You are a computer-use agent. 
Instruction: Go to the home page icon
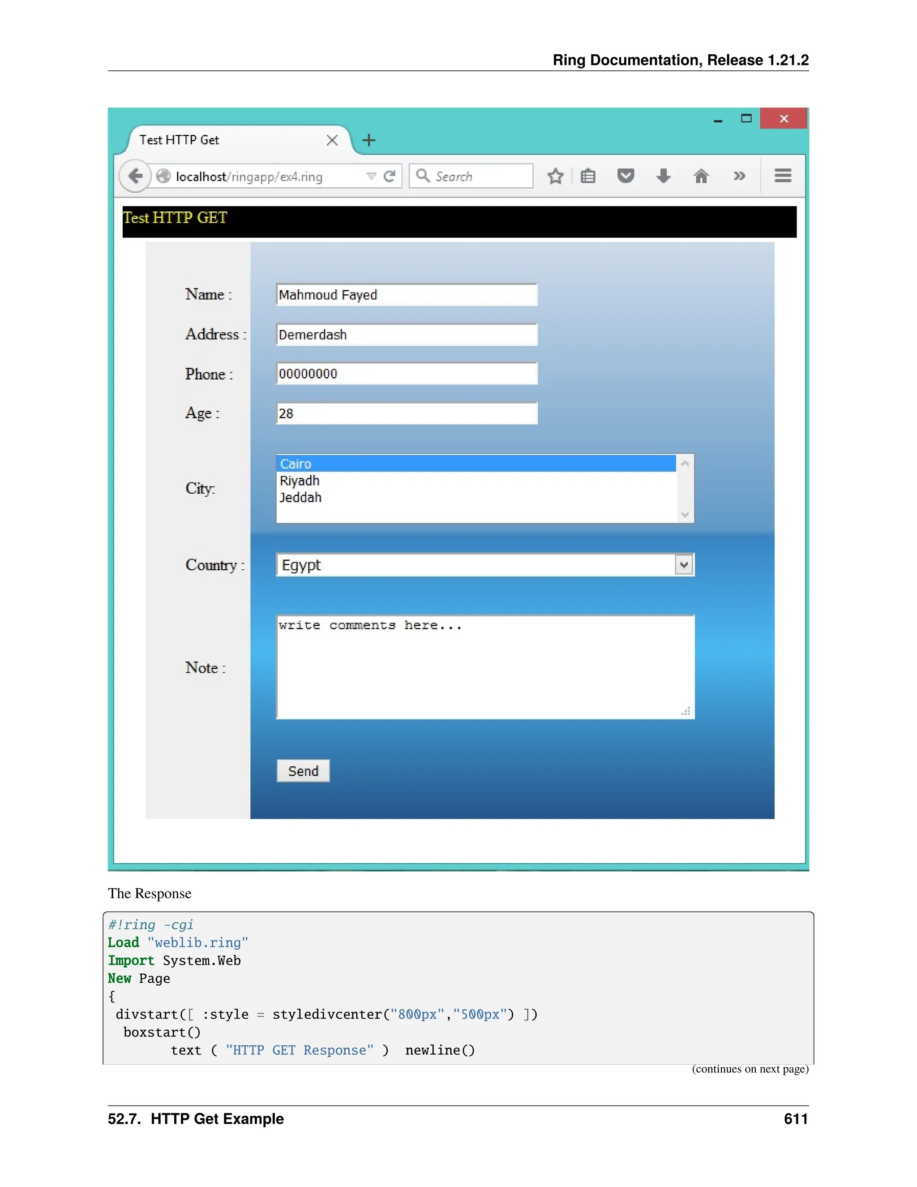click(701, 176)
